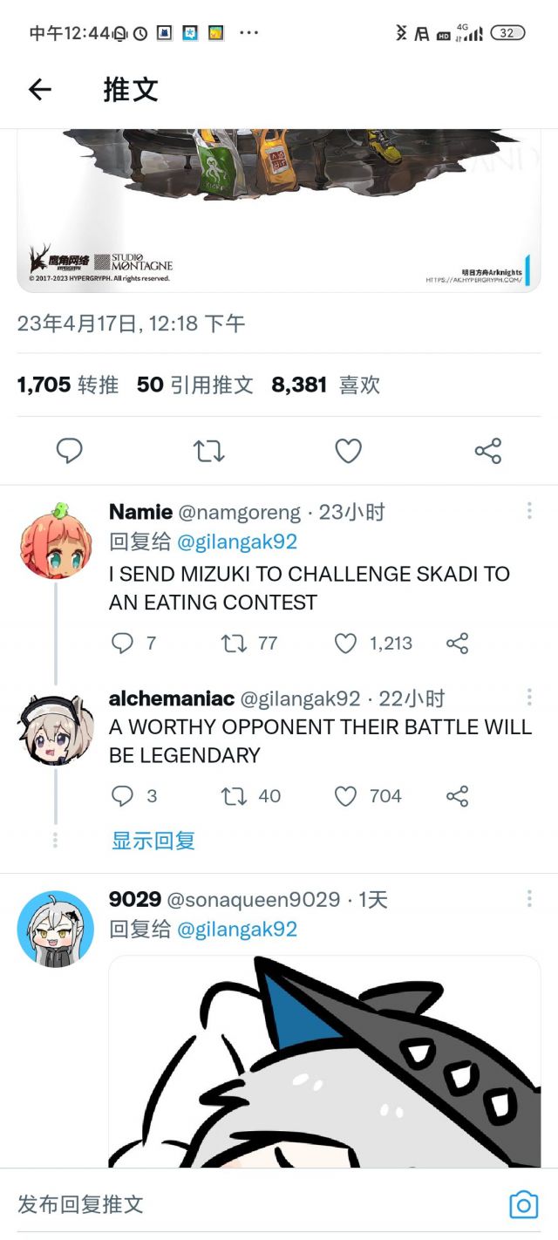Tap the 发布回复推文 reply field
Viewport: 558px width, 1240px height.
(x=244, y=1204)
